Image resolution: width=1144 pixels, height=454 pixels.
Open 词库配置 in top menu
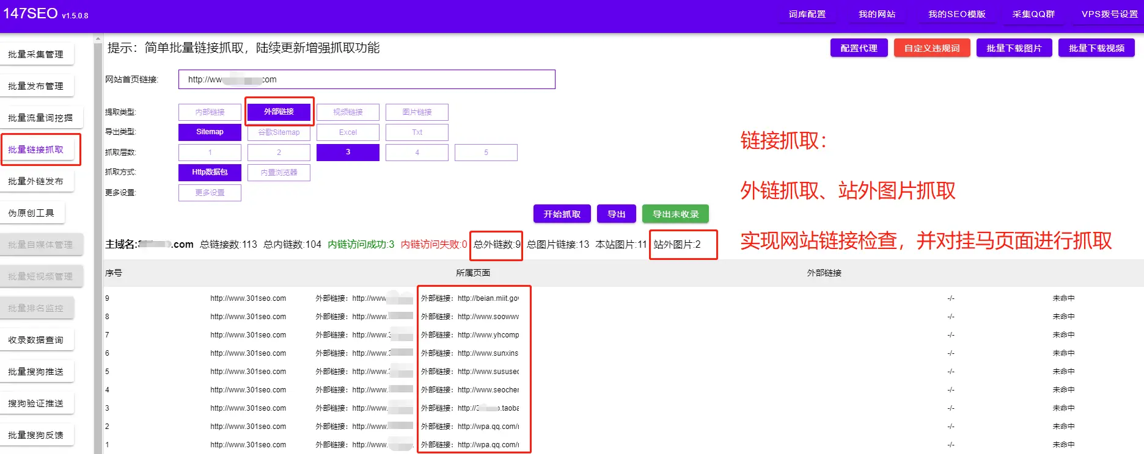click(807, 14)
